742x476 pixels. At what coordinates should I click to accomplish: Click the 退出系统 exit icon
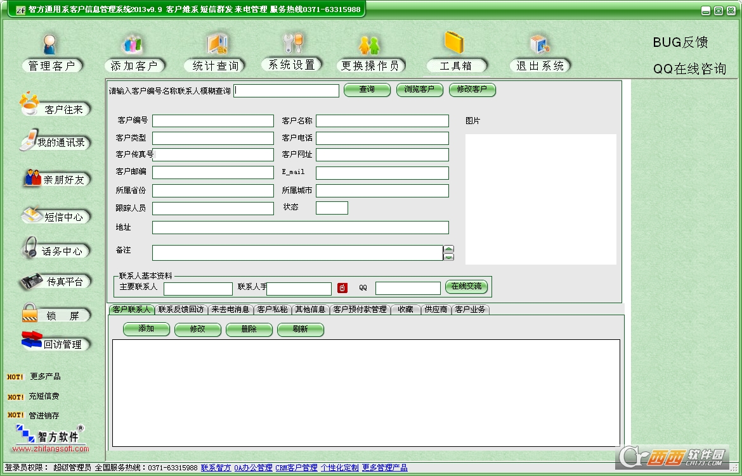[x=540, y=46]
